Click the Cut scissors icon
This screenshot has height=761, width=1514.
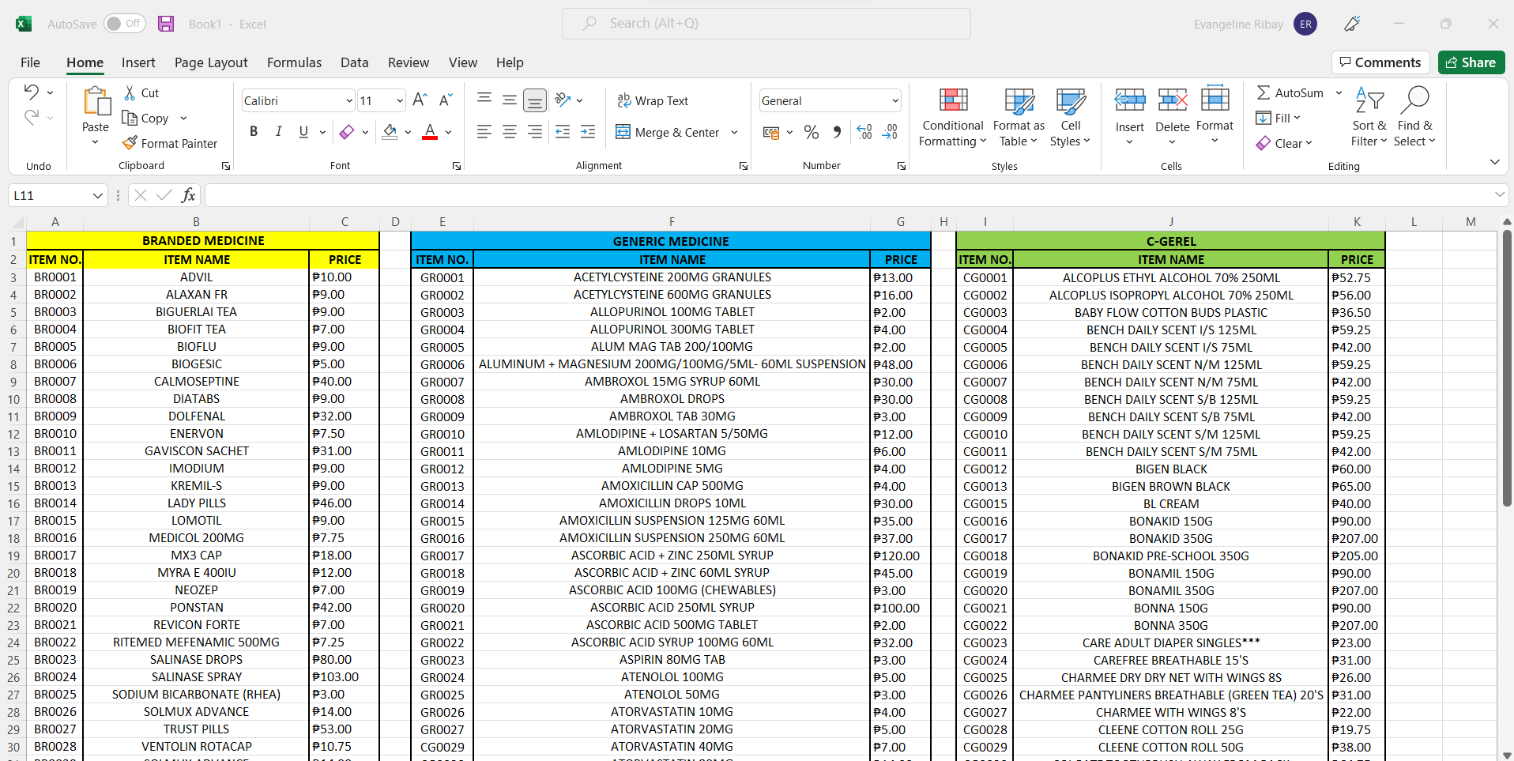[130, 92]
